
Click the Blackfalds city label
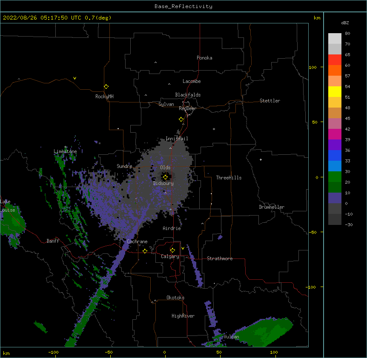click(x=188, y=95)
